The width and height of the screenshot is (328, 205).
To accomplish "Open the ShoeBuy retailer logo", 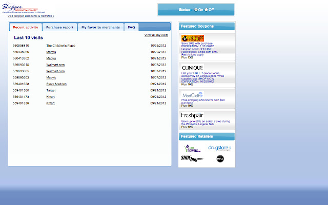I will [x=193, y=159].
